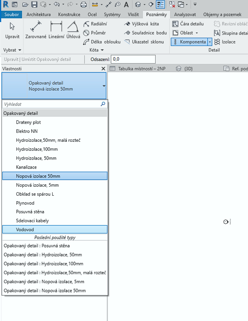248x321 pixels.
Task: Choose the Zarovnané dimension tool
Action: pos(36,30)
